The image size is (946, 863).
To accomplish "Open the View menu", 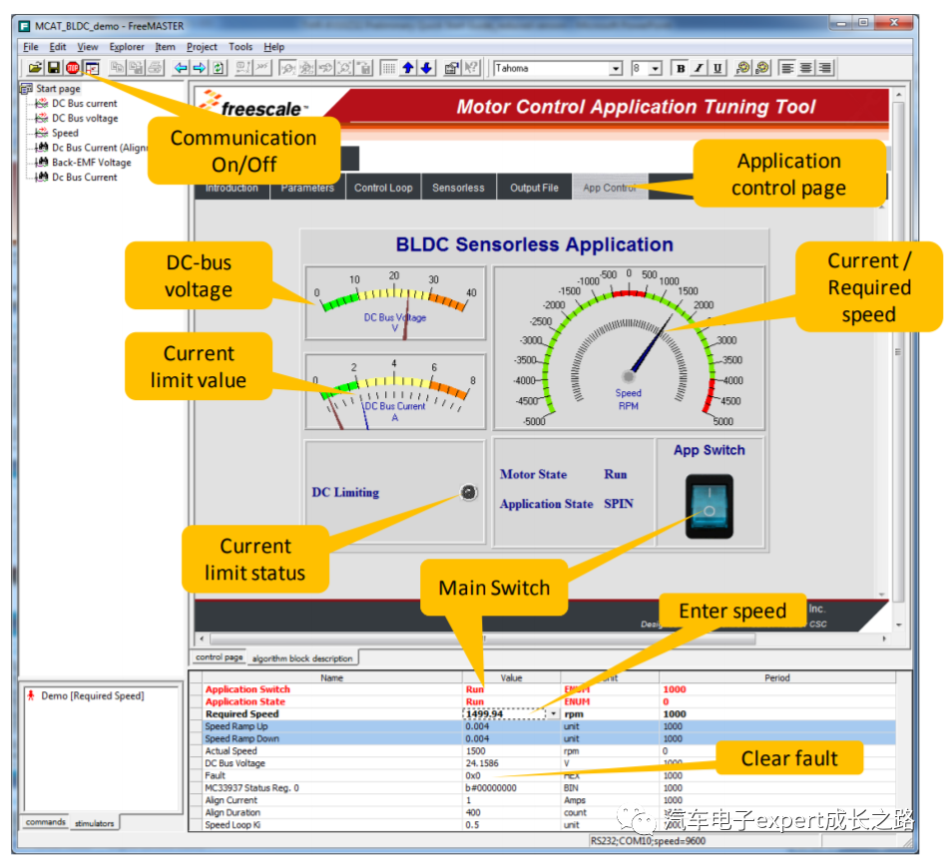I will coord(88,47).
